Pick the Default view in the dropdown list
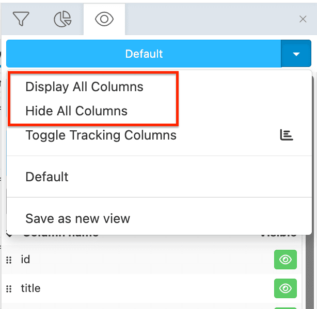 coord(47,177)
